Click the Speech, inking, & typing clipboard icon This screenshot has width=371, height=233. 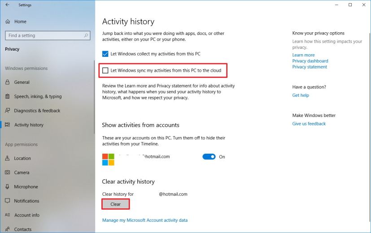tap(8, 96)
